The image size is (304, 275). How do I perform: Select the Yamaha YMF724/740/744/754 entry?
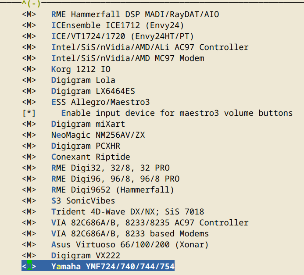[x=113, y=266]
